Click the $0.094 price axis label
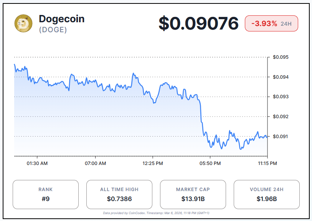Viewport: 312px width, 221px height. click(281, 77)
